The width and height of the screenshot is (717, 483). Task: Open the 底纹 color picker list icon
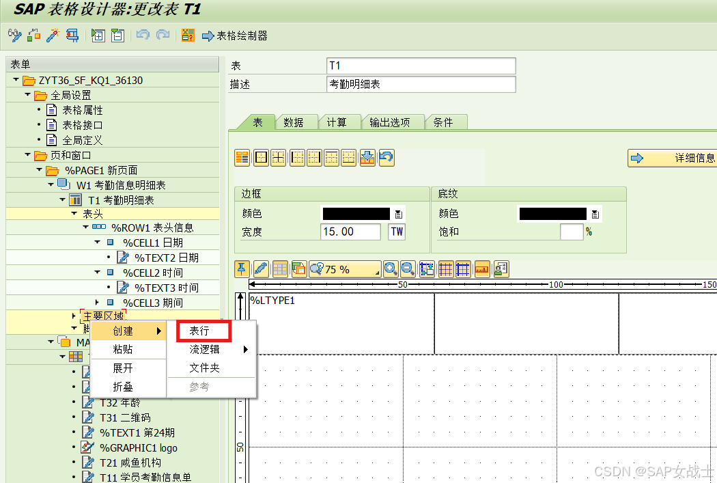pyautogui.click(x=595, y=214)
